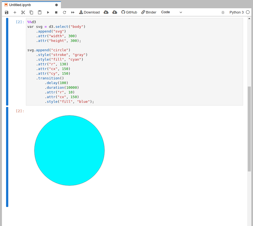Image resolution: width=253 pixels, height=226 pixels.
Task: Open the GitHub link
Action: (129, 12)
